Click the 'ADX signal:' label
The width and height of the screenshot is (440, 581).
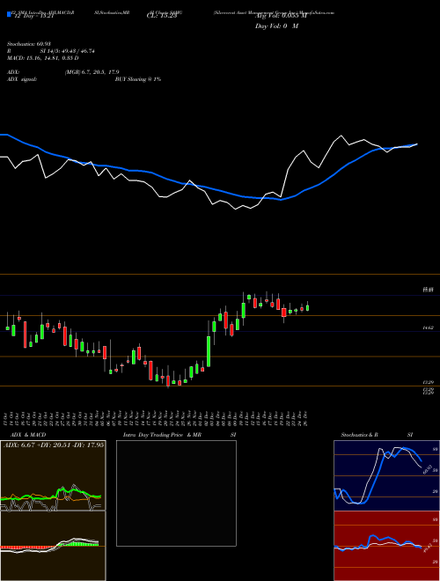(22, 79)
